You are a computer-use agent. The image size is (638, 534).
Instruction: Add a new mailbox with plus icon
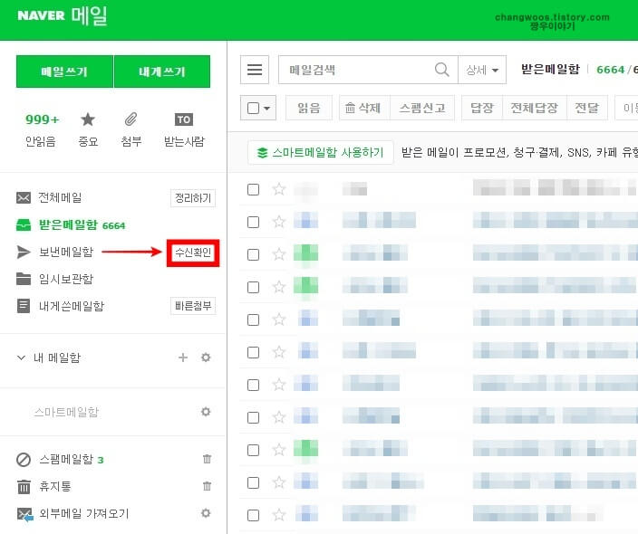[183, 358]
